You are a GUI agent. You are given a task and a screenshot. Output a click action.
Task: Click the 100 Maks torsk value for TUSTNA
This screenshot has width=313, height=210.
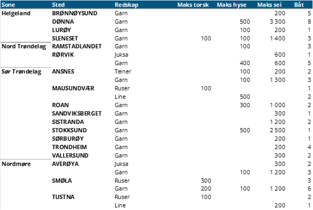click(206, 197)
